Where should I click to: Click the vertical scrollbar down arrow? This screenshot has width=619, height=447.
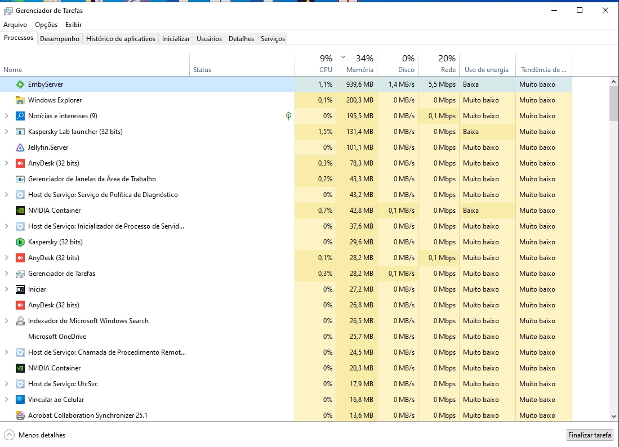(x=614, y=416)
